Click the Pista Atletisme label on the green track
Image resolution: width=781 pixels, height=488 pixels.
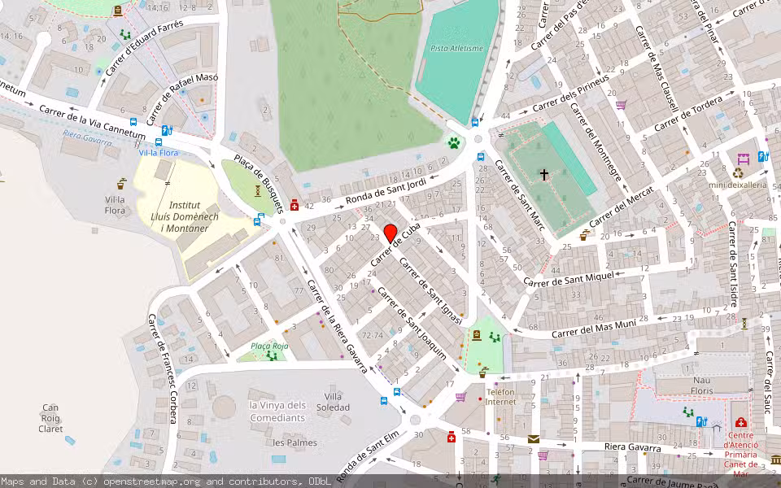[x=457, y=48]
